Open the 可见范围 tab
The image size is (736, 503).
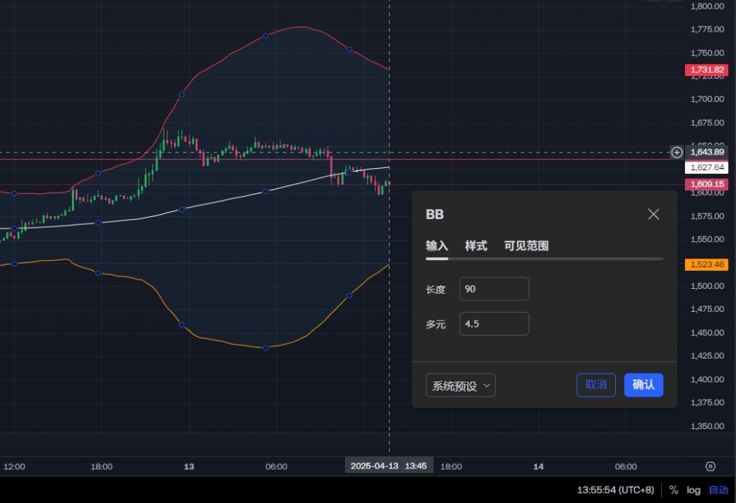tap(526, 246)
